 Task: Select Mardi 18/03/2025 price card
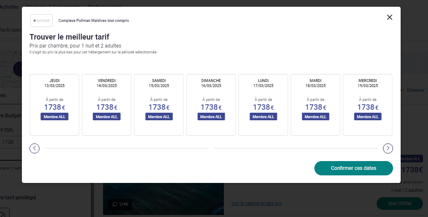click(315, 105)
